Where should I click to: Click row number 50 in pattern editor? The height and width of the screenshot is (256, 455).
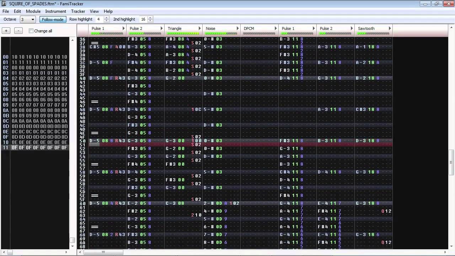[x=82, y=141]
